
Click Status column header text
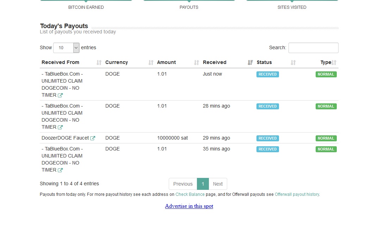[x=264, y=62]
